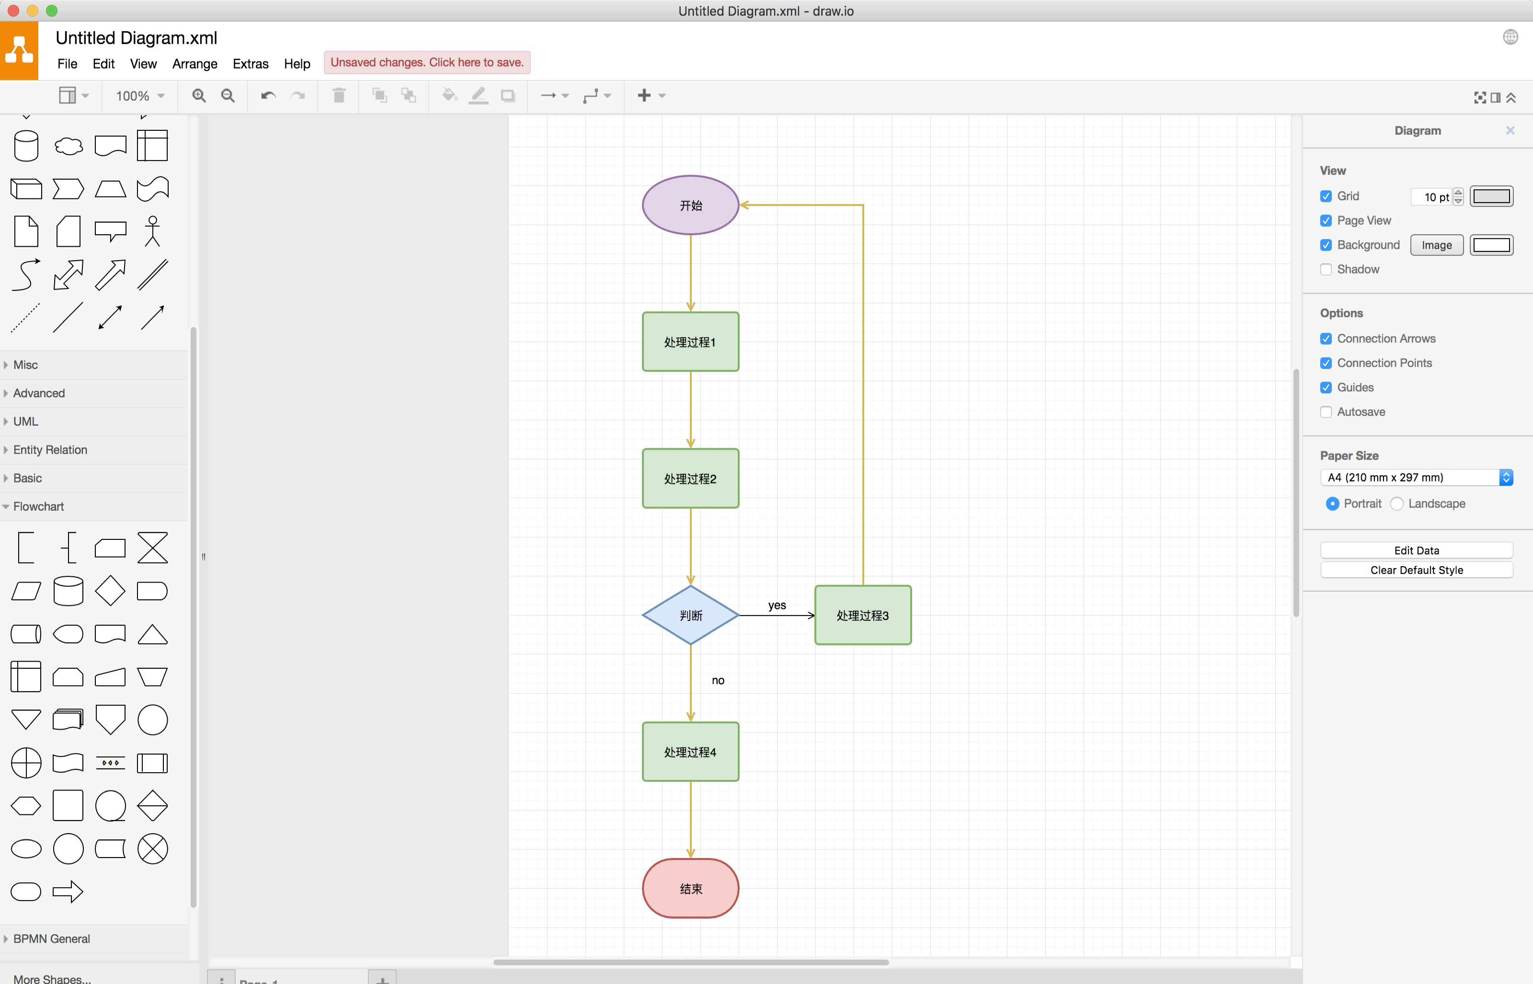The image size is (1533, 984).
Task: Select the Zoom In tool
Action: (199, 95)
